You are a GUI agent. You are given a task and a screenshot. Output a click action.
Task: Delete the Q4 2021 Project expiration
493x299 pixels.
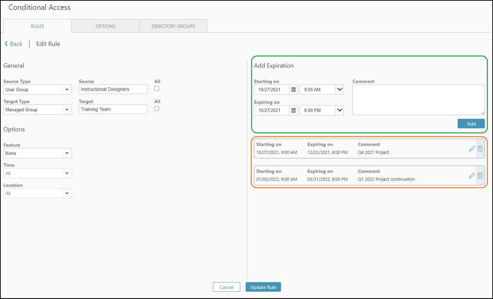pos(480,149)
